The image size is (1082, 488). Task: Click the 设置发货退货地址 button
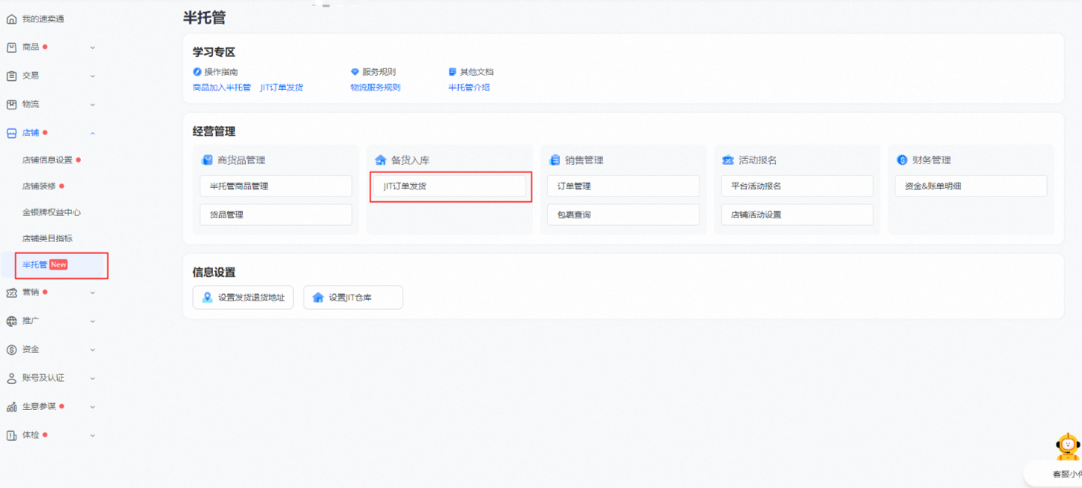243,298
